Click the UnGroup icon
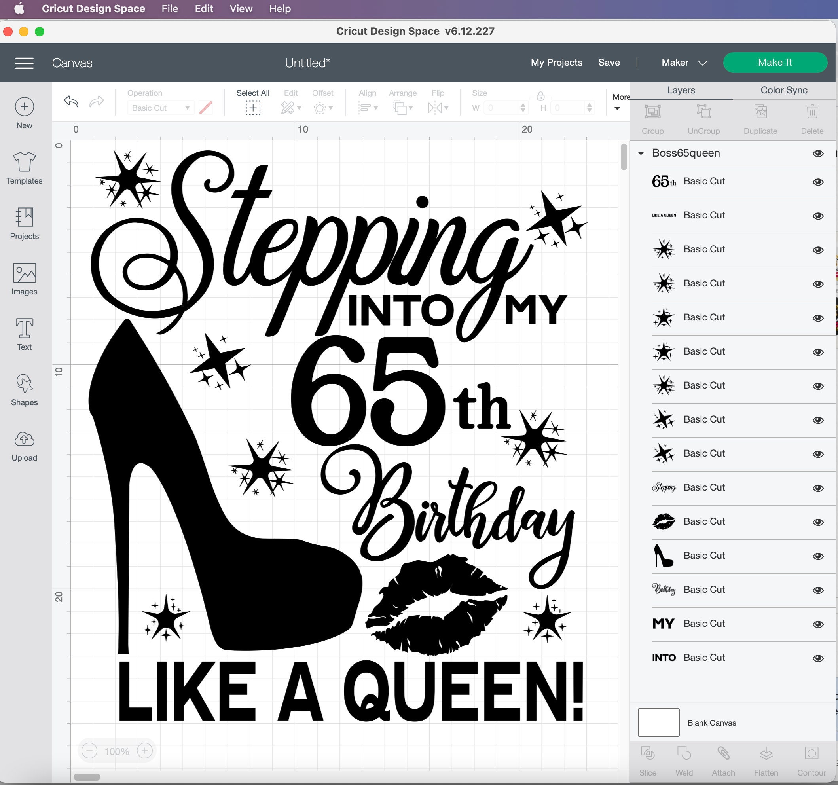Viewport: 838px width, 785px height. point(703,112)
